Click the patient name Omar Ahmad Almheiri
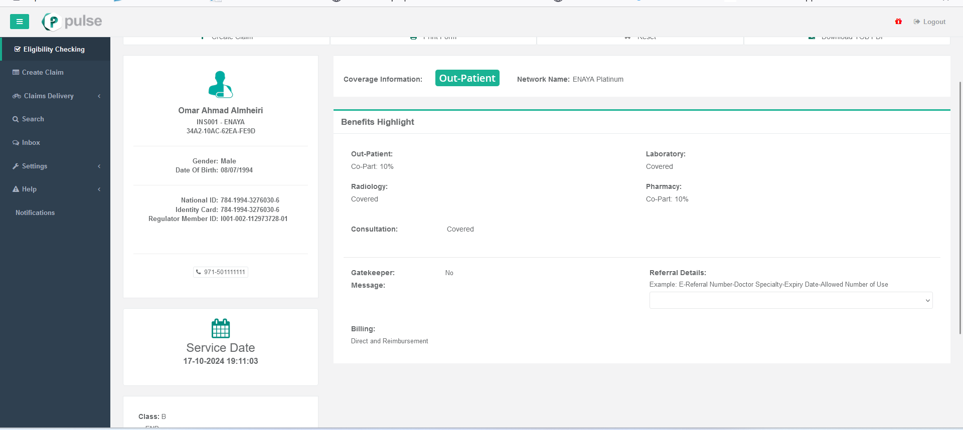 point(221,110)
